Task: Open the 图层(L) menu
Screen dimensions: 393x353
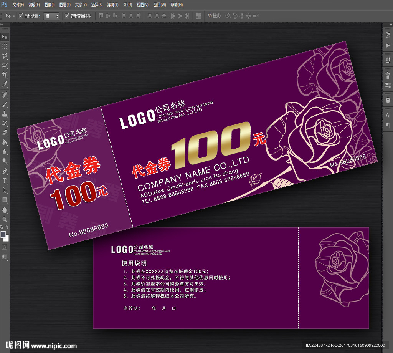Action: point(65,5)
